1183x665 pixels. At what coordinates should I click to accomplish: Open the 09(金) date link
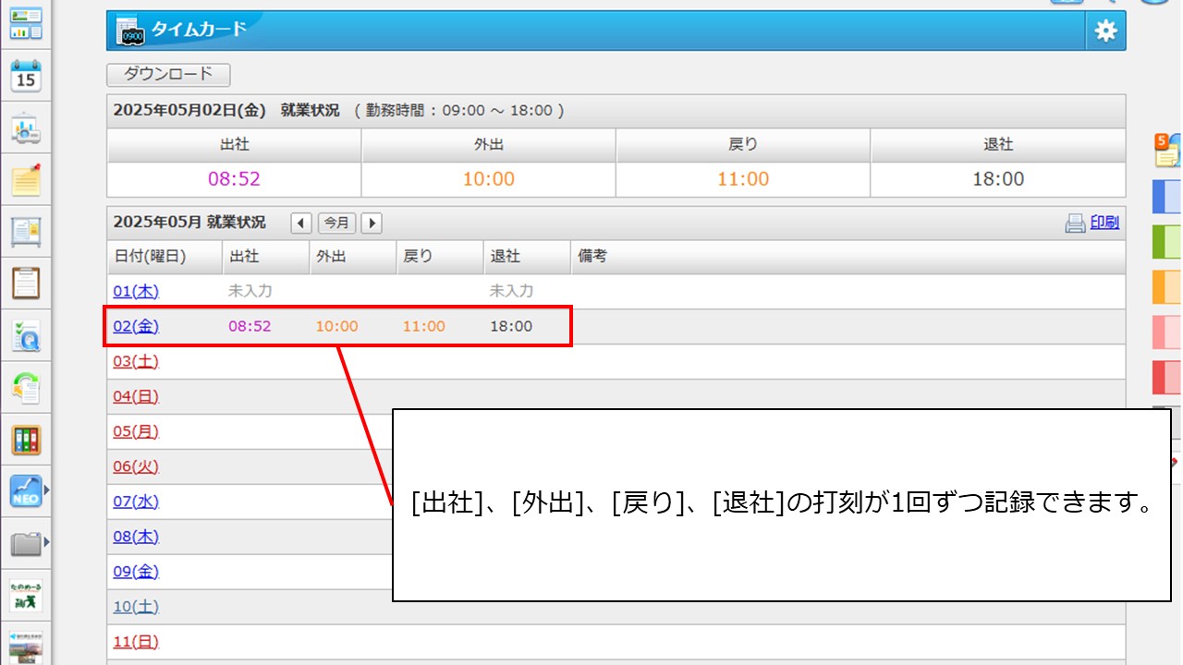pos(136,572)
